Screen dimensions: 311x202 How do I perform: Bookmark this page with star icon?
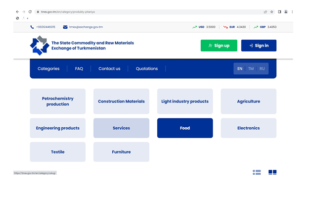[x=271, y=12]
